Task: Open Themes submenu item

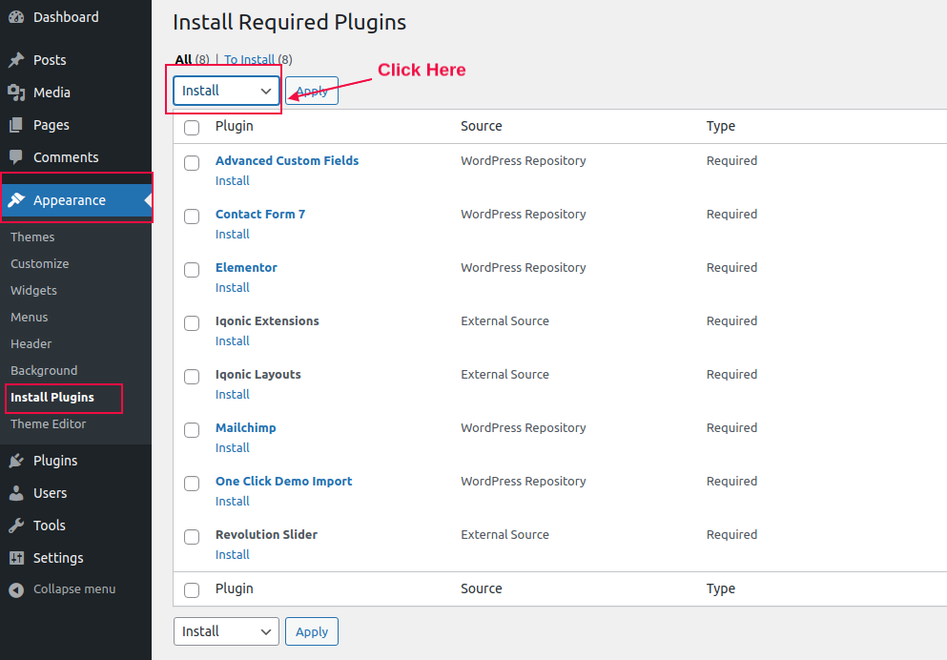Action: pos(32,237)
